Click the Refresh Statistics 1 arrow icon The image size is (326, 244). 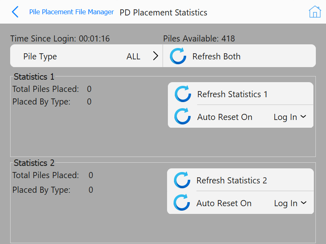click(183, 94)
